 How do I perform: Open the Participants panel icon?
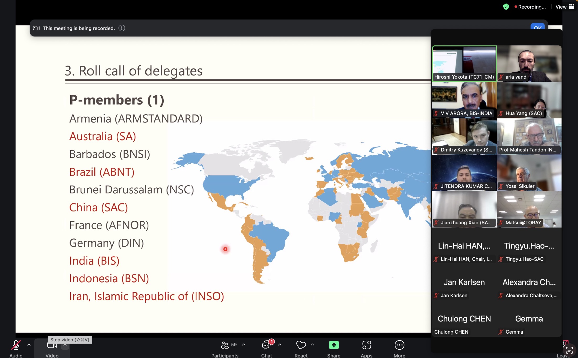point(224,345)
